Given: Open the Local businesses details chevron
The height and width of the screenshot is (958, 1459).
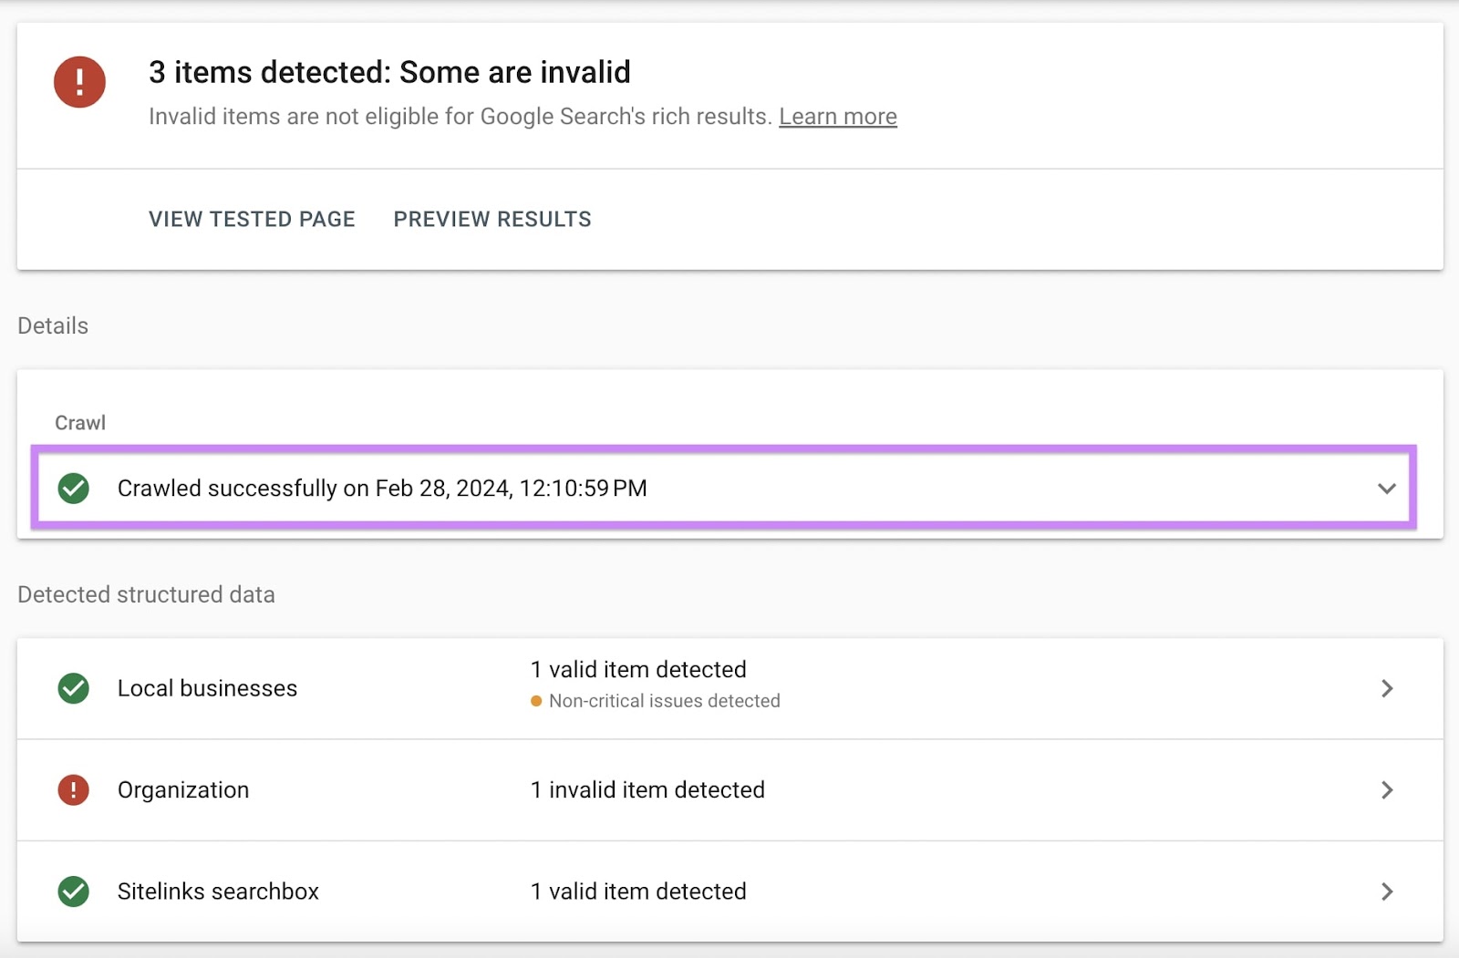Looking at the screenshot, I should tap(1388, 688).
